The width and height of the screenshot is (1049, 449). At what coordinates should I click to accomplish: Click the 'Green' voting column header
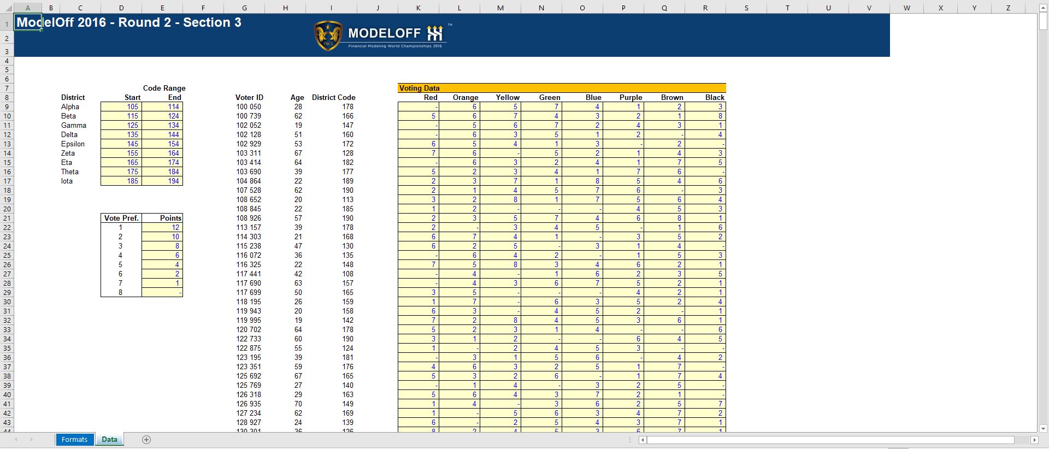tap(550, 98)
